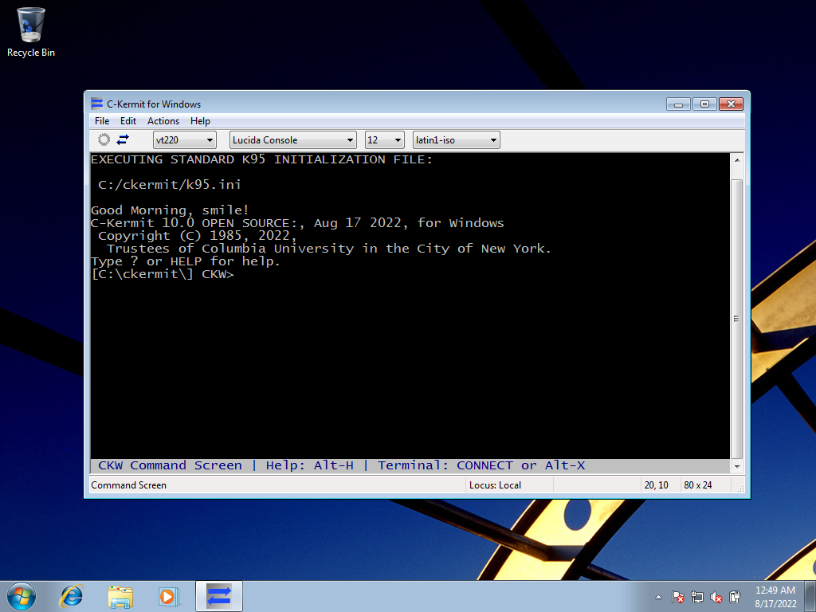
Task: Open the latin1-iso character set dropdown
Action: (457, 140)
